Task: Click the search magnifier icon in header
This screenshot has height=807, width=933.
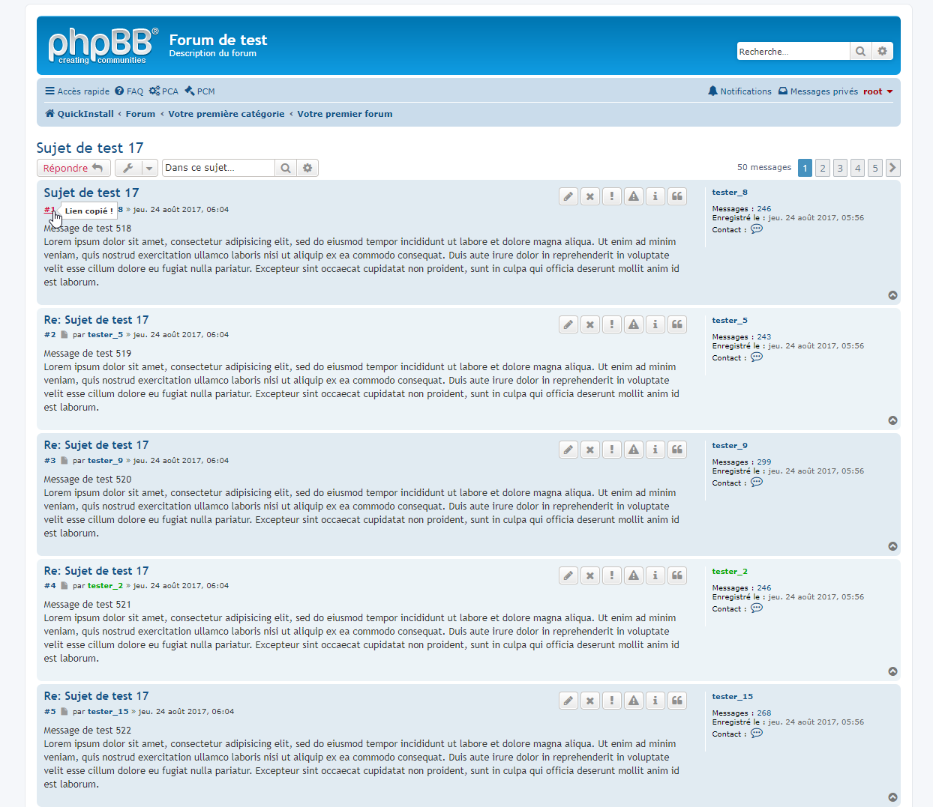Action: tap(860, 51)
